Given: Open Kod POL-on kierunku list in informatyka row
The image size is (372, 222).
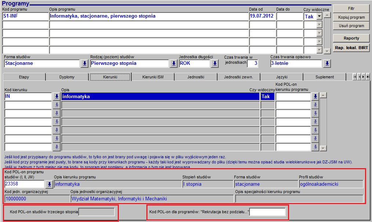Looking at the screenshot, I should click(x=315, y=96).
